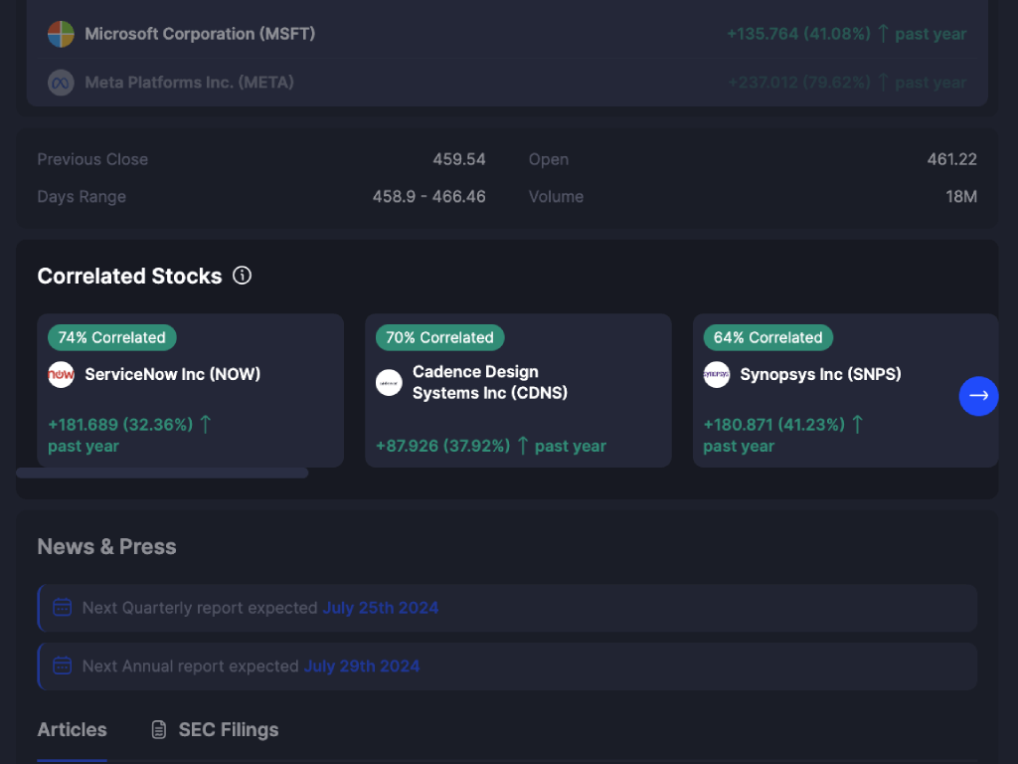Click the Correlated Stocks heading
This screenshot has width=1018, height=764.
point(130,277)
